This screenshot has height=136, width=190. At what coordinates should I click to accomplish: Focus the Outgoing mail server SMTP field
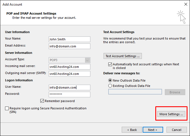click(x=69, y=74)
